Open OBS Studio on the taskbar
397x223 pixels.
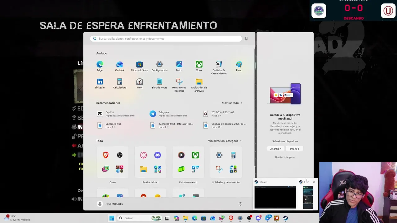click(249, 218)
